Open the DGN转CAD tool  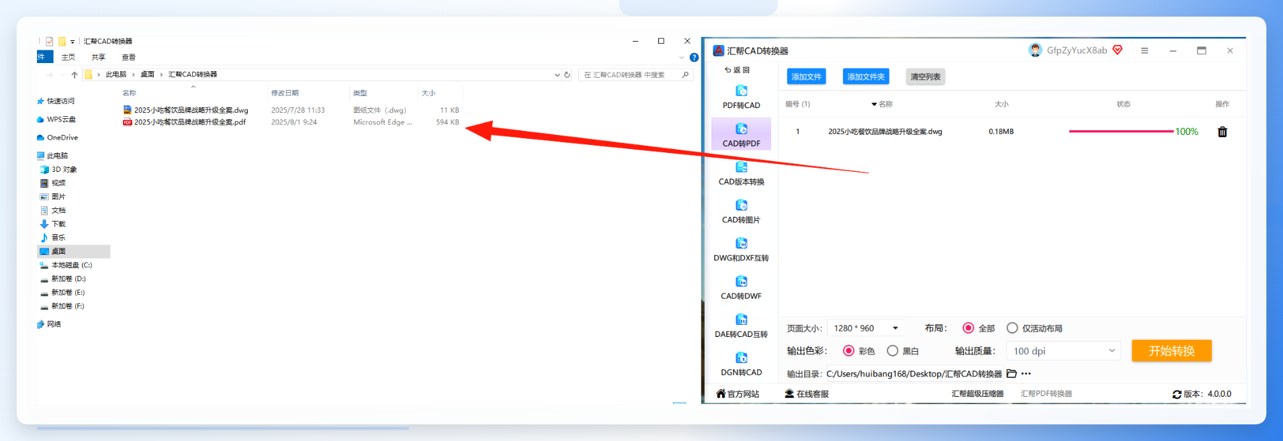click(741, 364)
